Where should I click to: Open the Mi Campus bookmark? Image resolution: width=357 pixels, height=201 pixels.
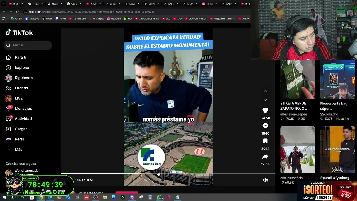(96, 19)
